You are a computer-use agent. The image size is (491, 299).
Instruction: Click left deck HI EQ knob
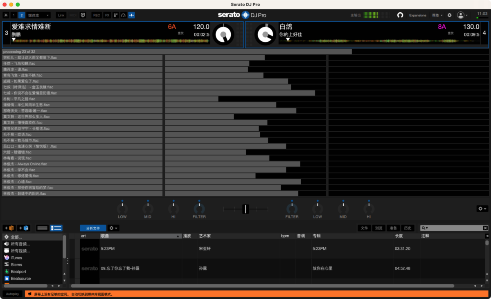pos(173,208)
